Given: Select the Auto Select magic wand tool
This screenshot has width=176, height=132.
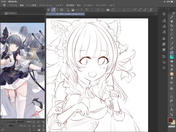Looking at the screenshot, I should (x=172, y=38).
